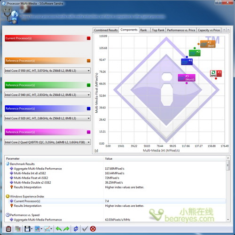Viewport: 235px width, 235px height.
Task: Toggle the green reference processor square
Action: tap(89, 85)
